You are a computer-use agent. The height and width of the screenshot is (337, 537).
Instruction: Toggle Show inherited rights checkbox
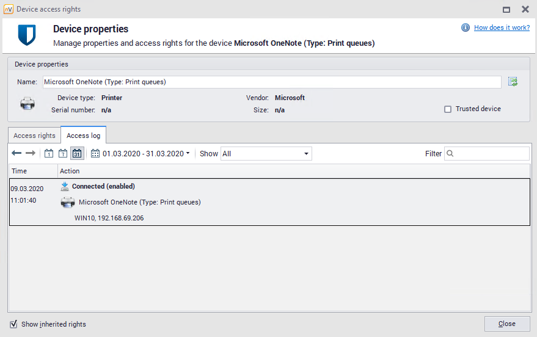coord(13,324)
